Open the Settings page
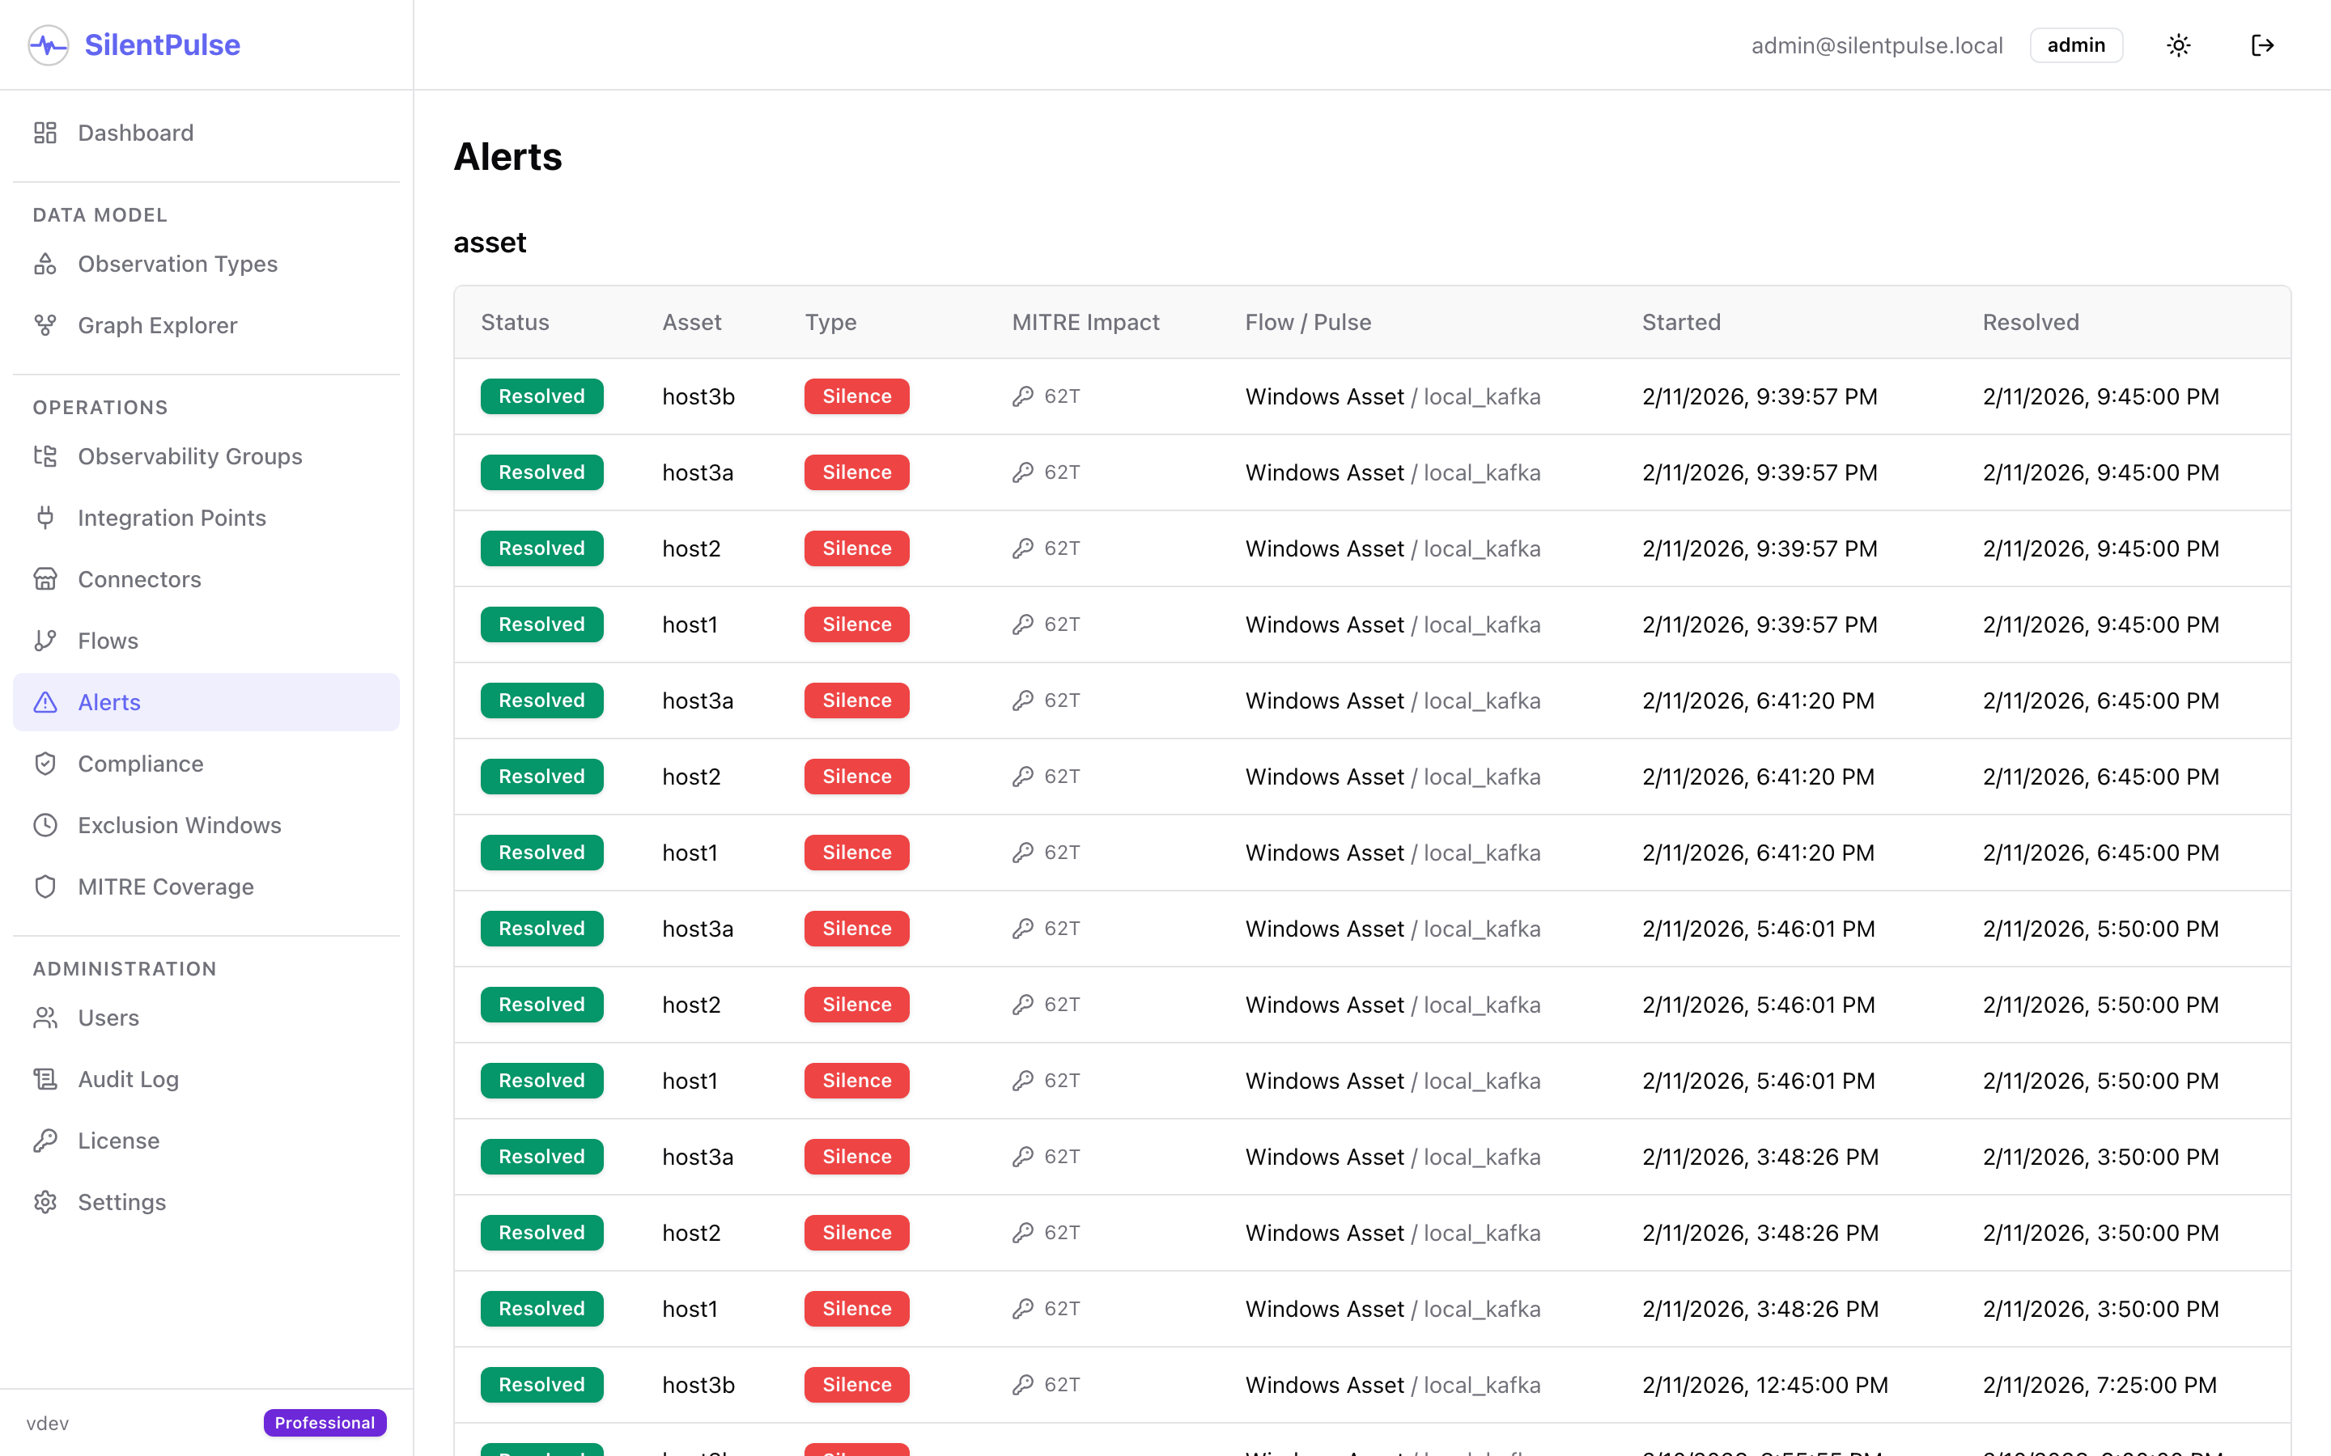Screen dimensions: 2331x1456 (x=206, y=1203)
